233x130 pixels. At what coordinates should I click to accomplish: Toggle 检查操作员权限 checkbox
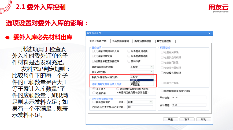click(162, 73)
